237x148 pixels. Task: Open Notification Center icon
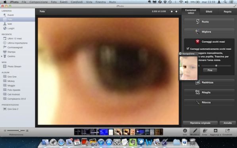coord(231,2)
